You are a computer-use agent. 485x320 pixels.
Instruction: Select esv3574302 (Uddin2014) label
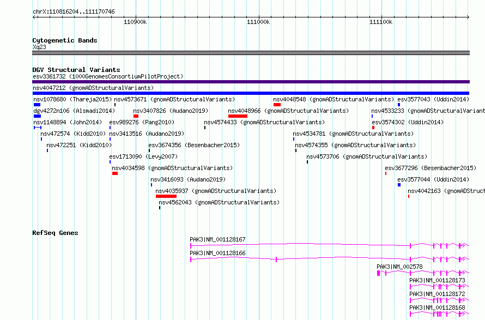pos(408,122)
